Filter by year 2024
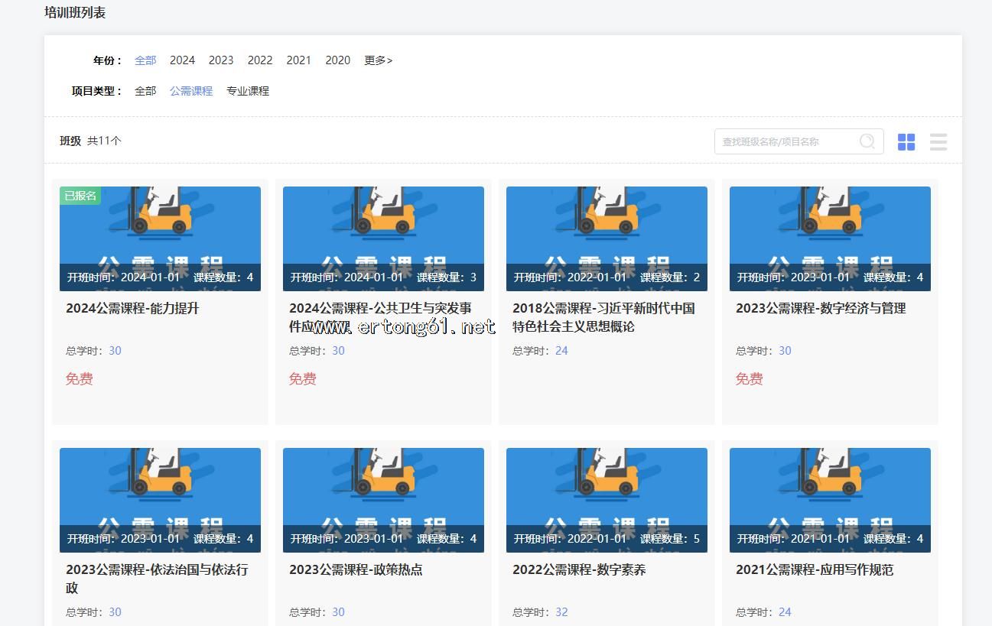This screenshot has height=626, width=992. pos(182,60)
